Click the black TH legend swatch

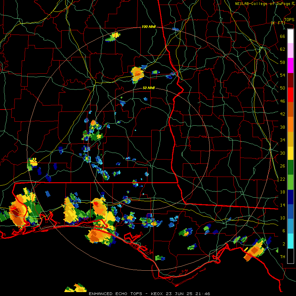(x=290, y=256)
